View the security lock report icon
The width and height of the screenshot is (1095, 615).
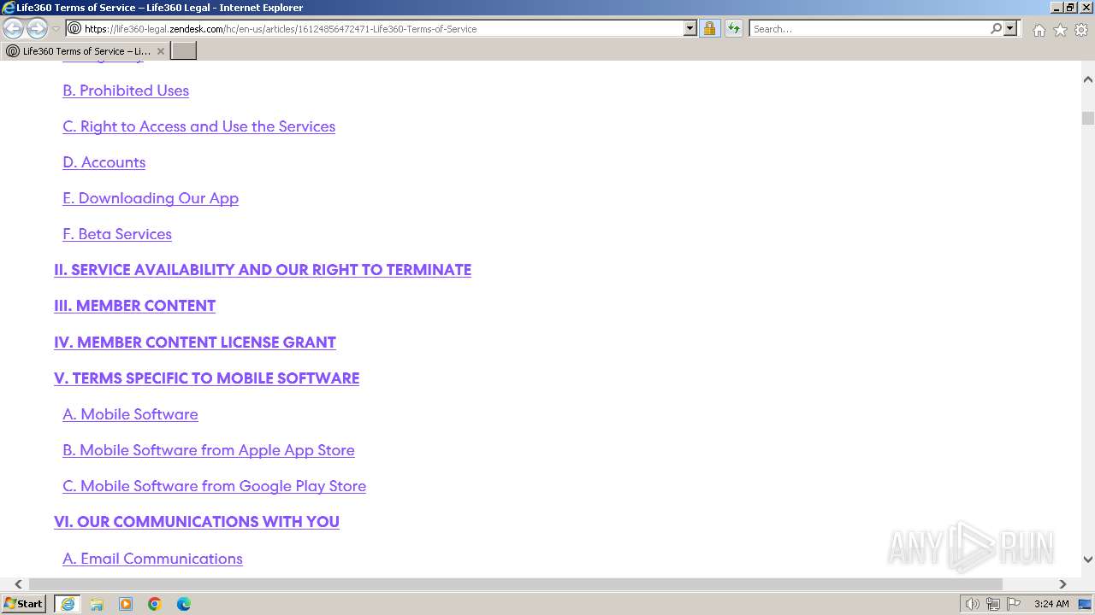709,28
